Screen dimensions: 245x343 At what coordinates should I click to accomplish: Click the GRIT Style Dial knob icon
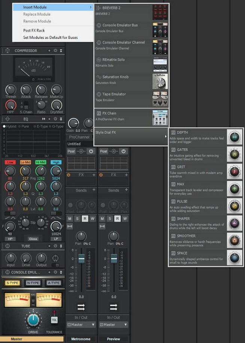235,171
